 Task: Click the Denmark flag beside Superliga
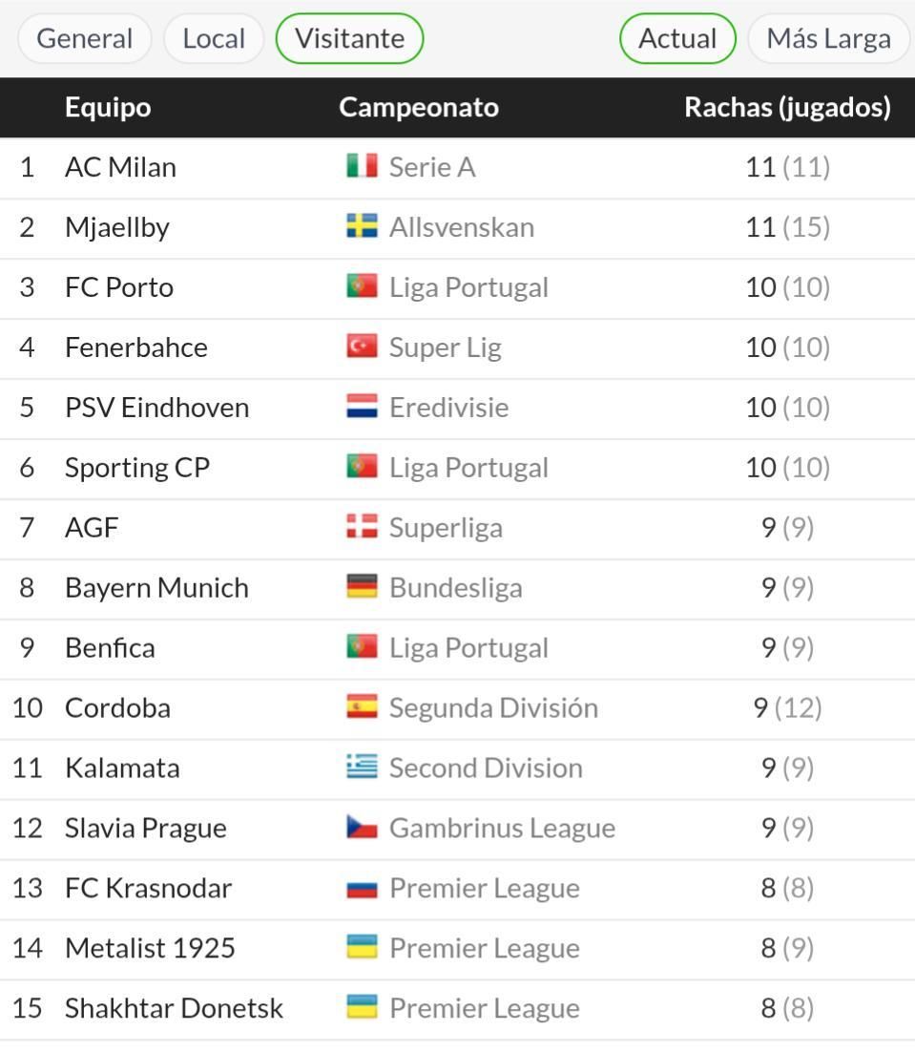pos(362,528)
